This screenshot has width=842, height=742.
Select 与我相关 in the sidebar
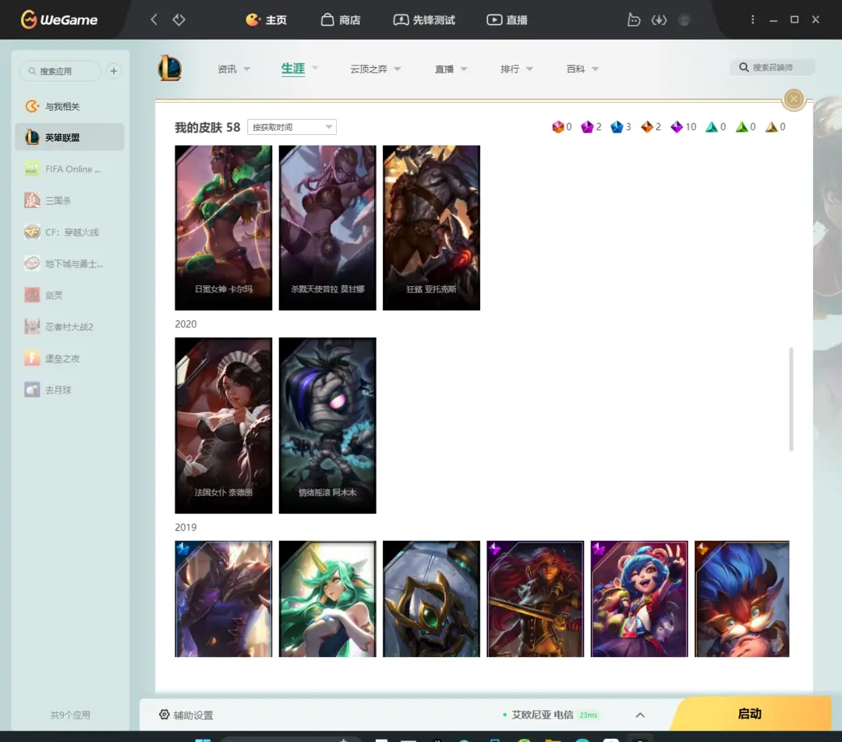pyautogui.click(x=70, y=106)
